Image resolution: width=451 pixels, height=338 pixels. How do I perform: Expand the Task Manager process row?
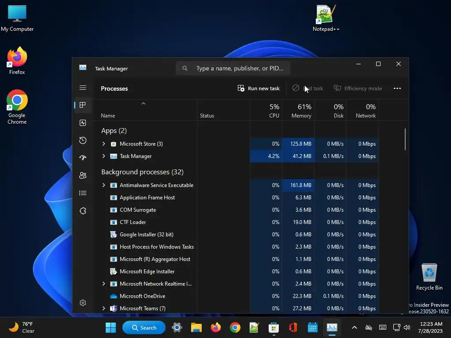click(x=104, y=156)
